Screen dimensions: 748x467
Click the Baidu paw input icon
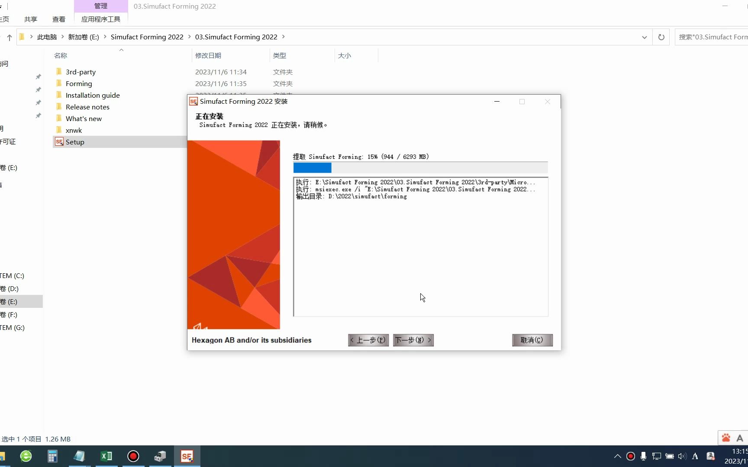click(726, 438)
